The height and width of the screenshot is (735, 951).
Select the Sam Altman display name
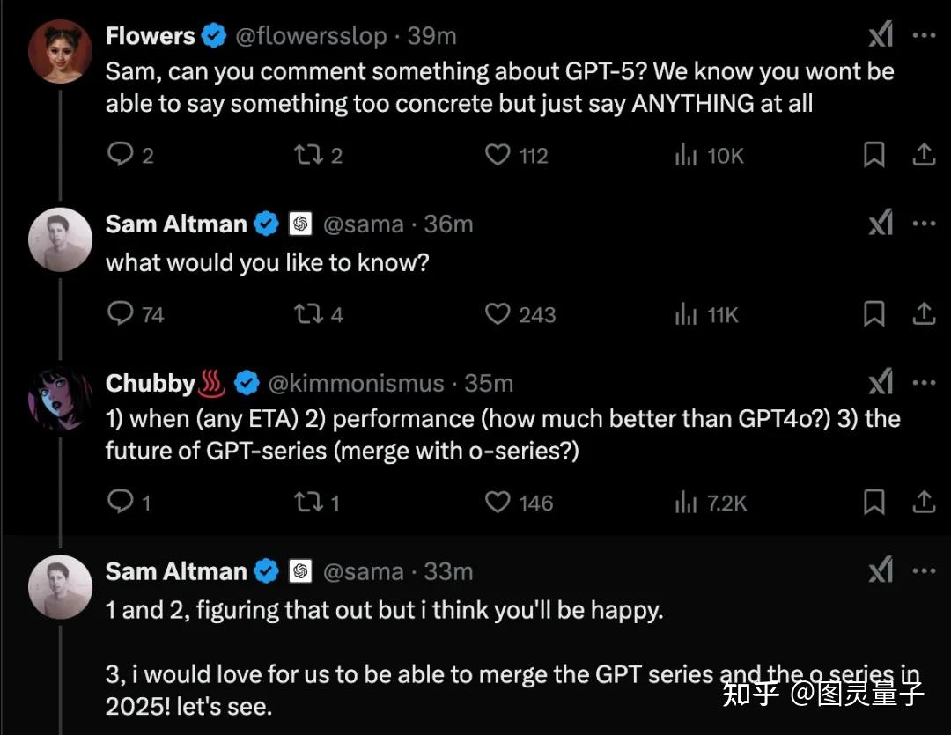[175, 224]
